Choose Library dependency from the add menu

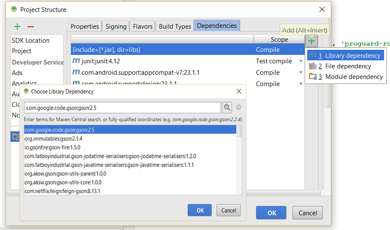tap(346, 56)
